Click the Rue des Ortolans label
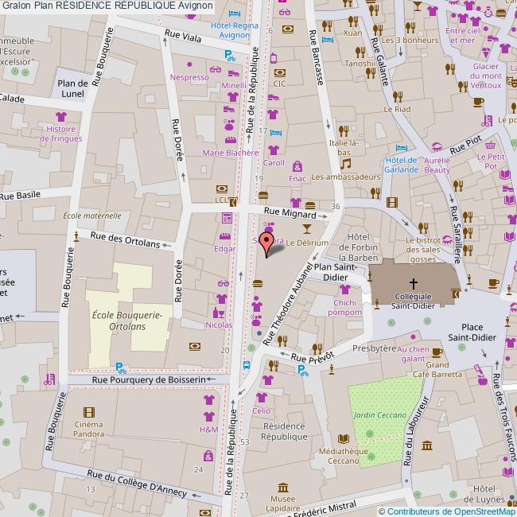517x517 pixels. pyautogui.click(x=125, y=239)
